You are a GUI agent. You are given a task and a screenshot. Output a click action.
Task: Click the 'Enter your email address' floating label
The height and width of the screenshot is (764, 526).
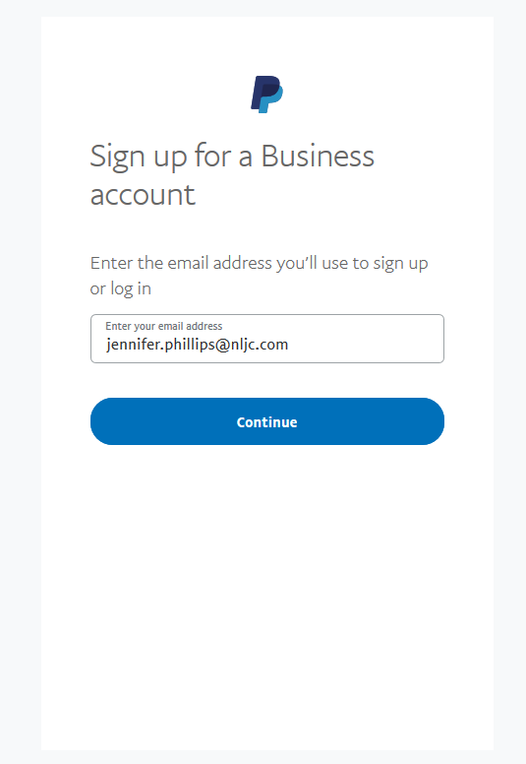[164, 326]
